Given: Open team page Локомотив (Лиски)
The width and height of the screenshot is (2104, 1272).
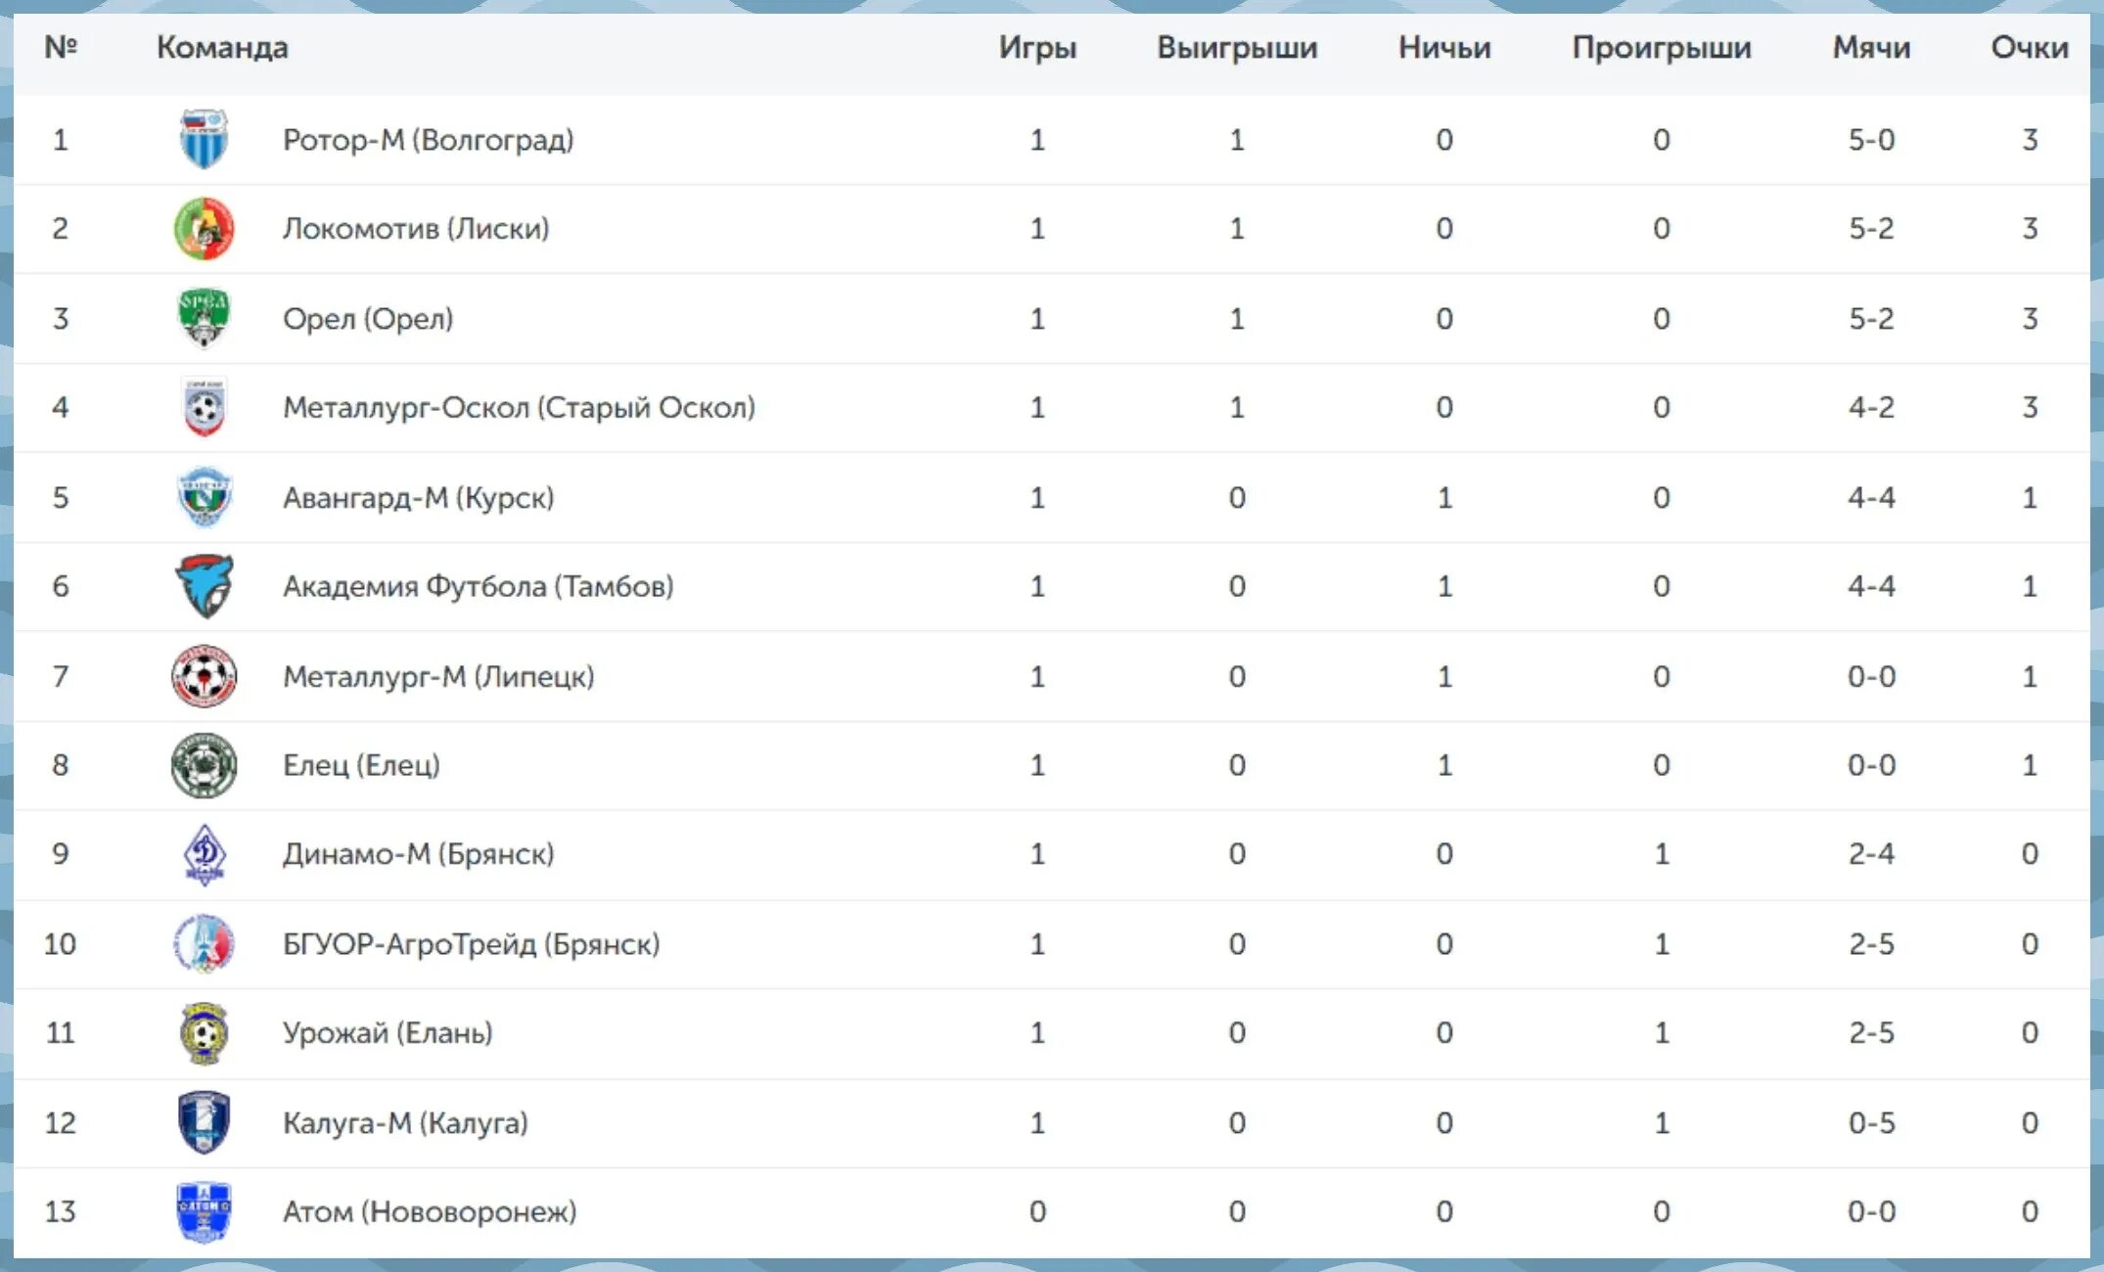Looking at the screenshot, I should point(416,229).
